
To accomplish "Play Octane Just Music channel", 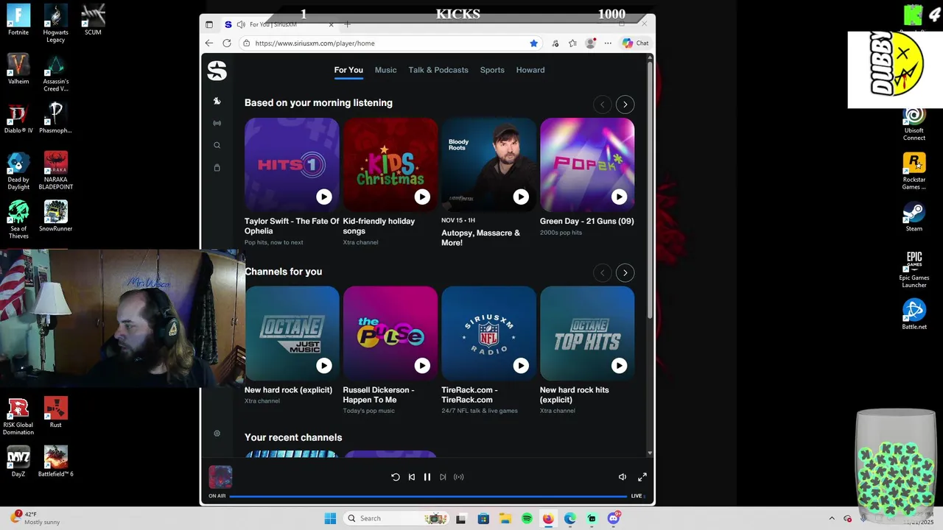I will click(323, 365).
